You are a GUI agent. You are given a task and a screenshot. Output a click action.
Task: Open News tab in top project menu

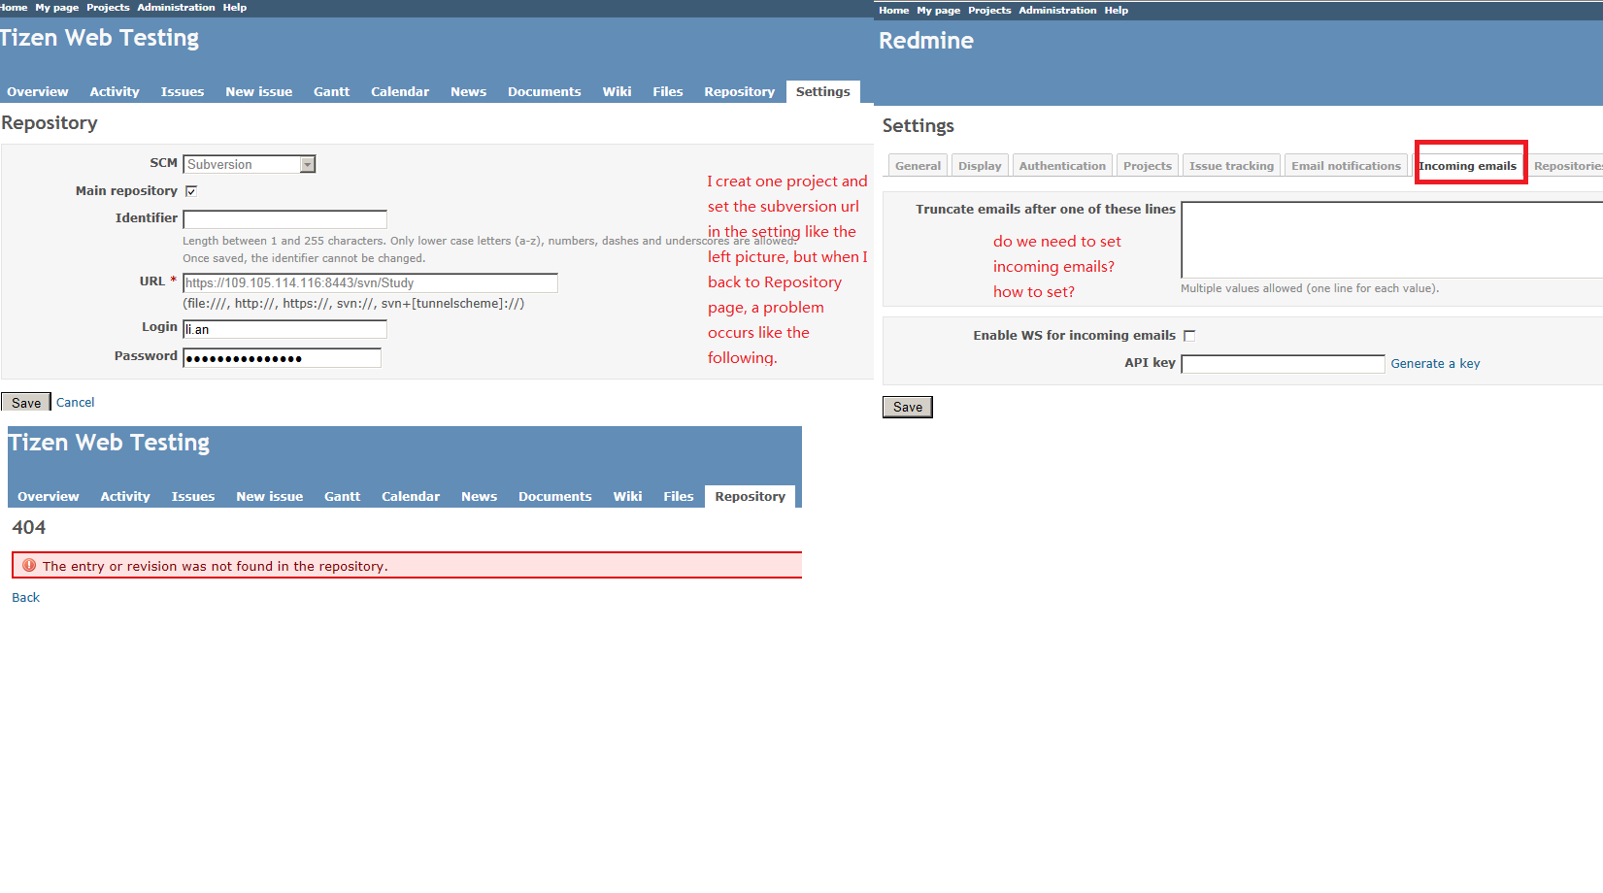click(x=468, y=91)
